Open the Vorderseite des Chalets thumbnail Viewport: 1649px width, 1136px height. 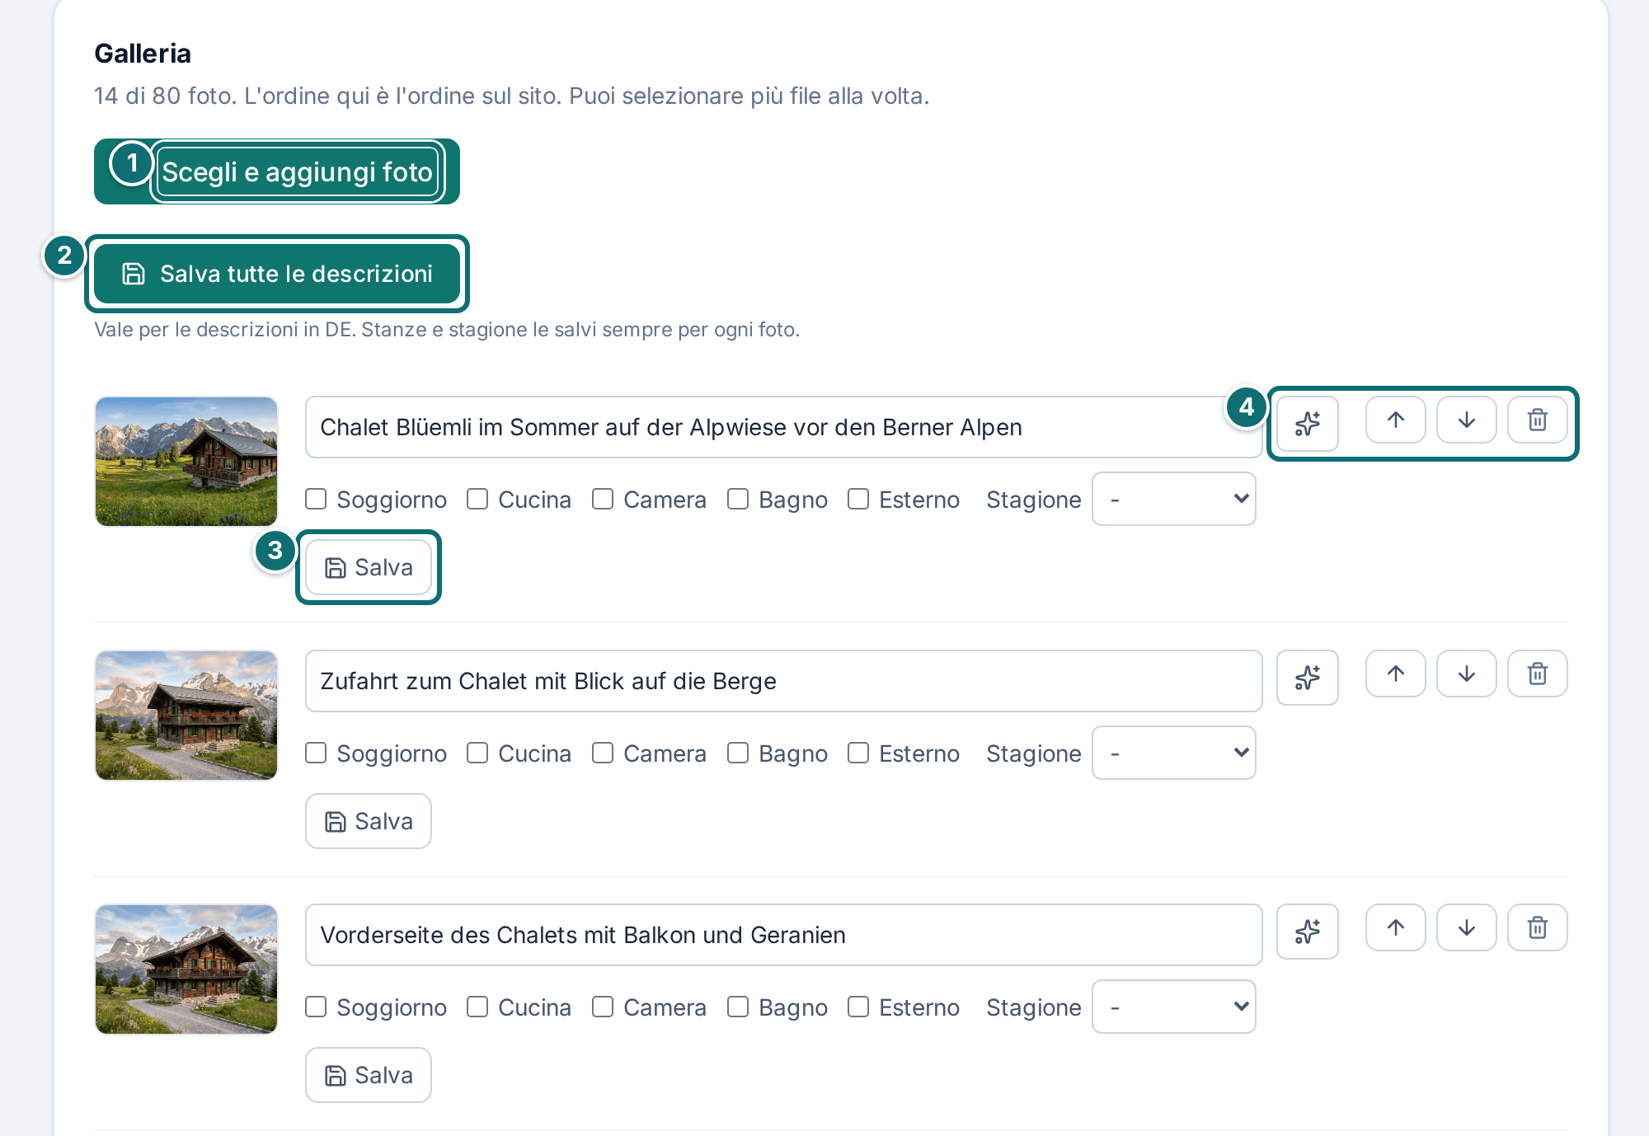coord(186,969)
